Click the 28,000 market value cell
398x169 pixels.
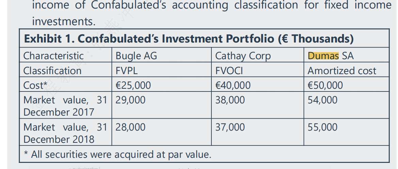[x=130, y=127]
